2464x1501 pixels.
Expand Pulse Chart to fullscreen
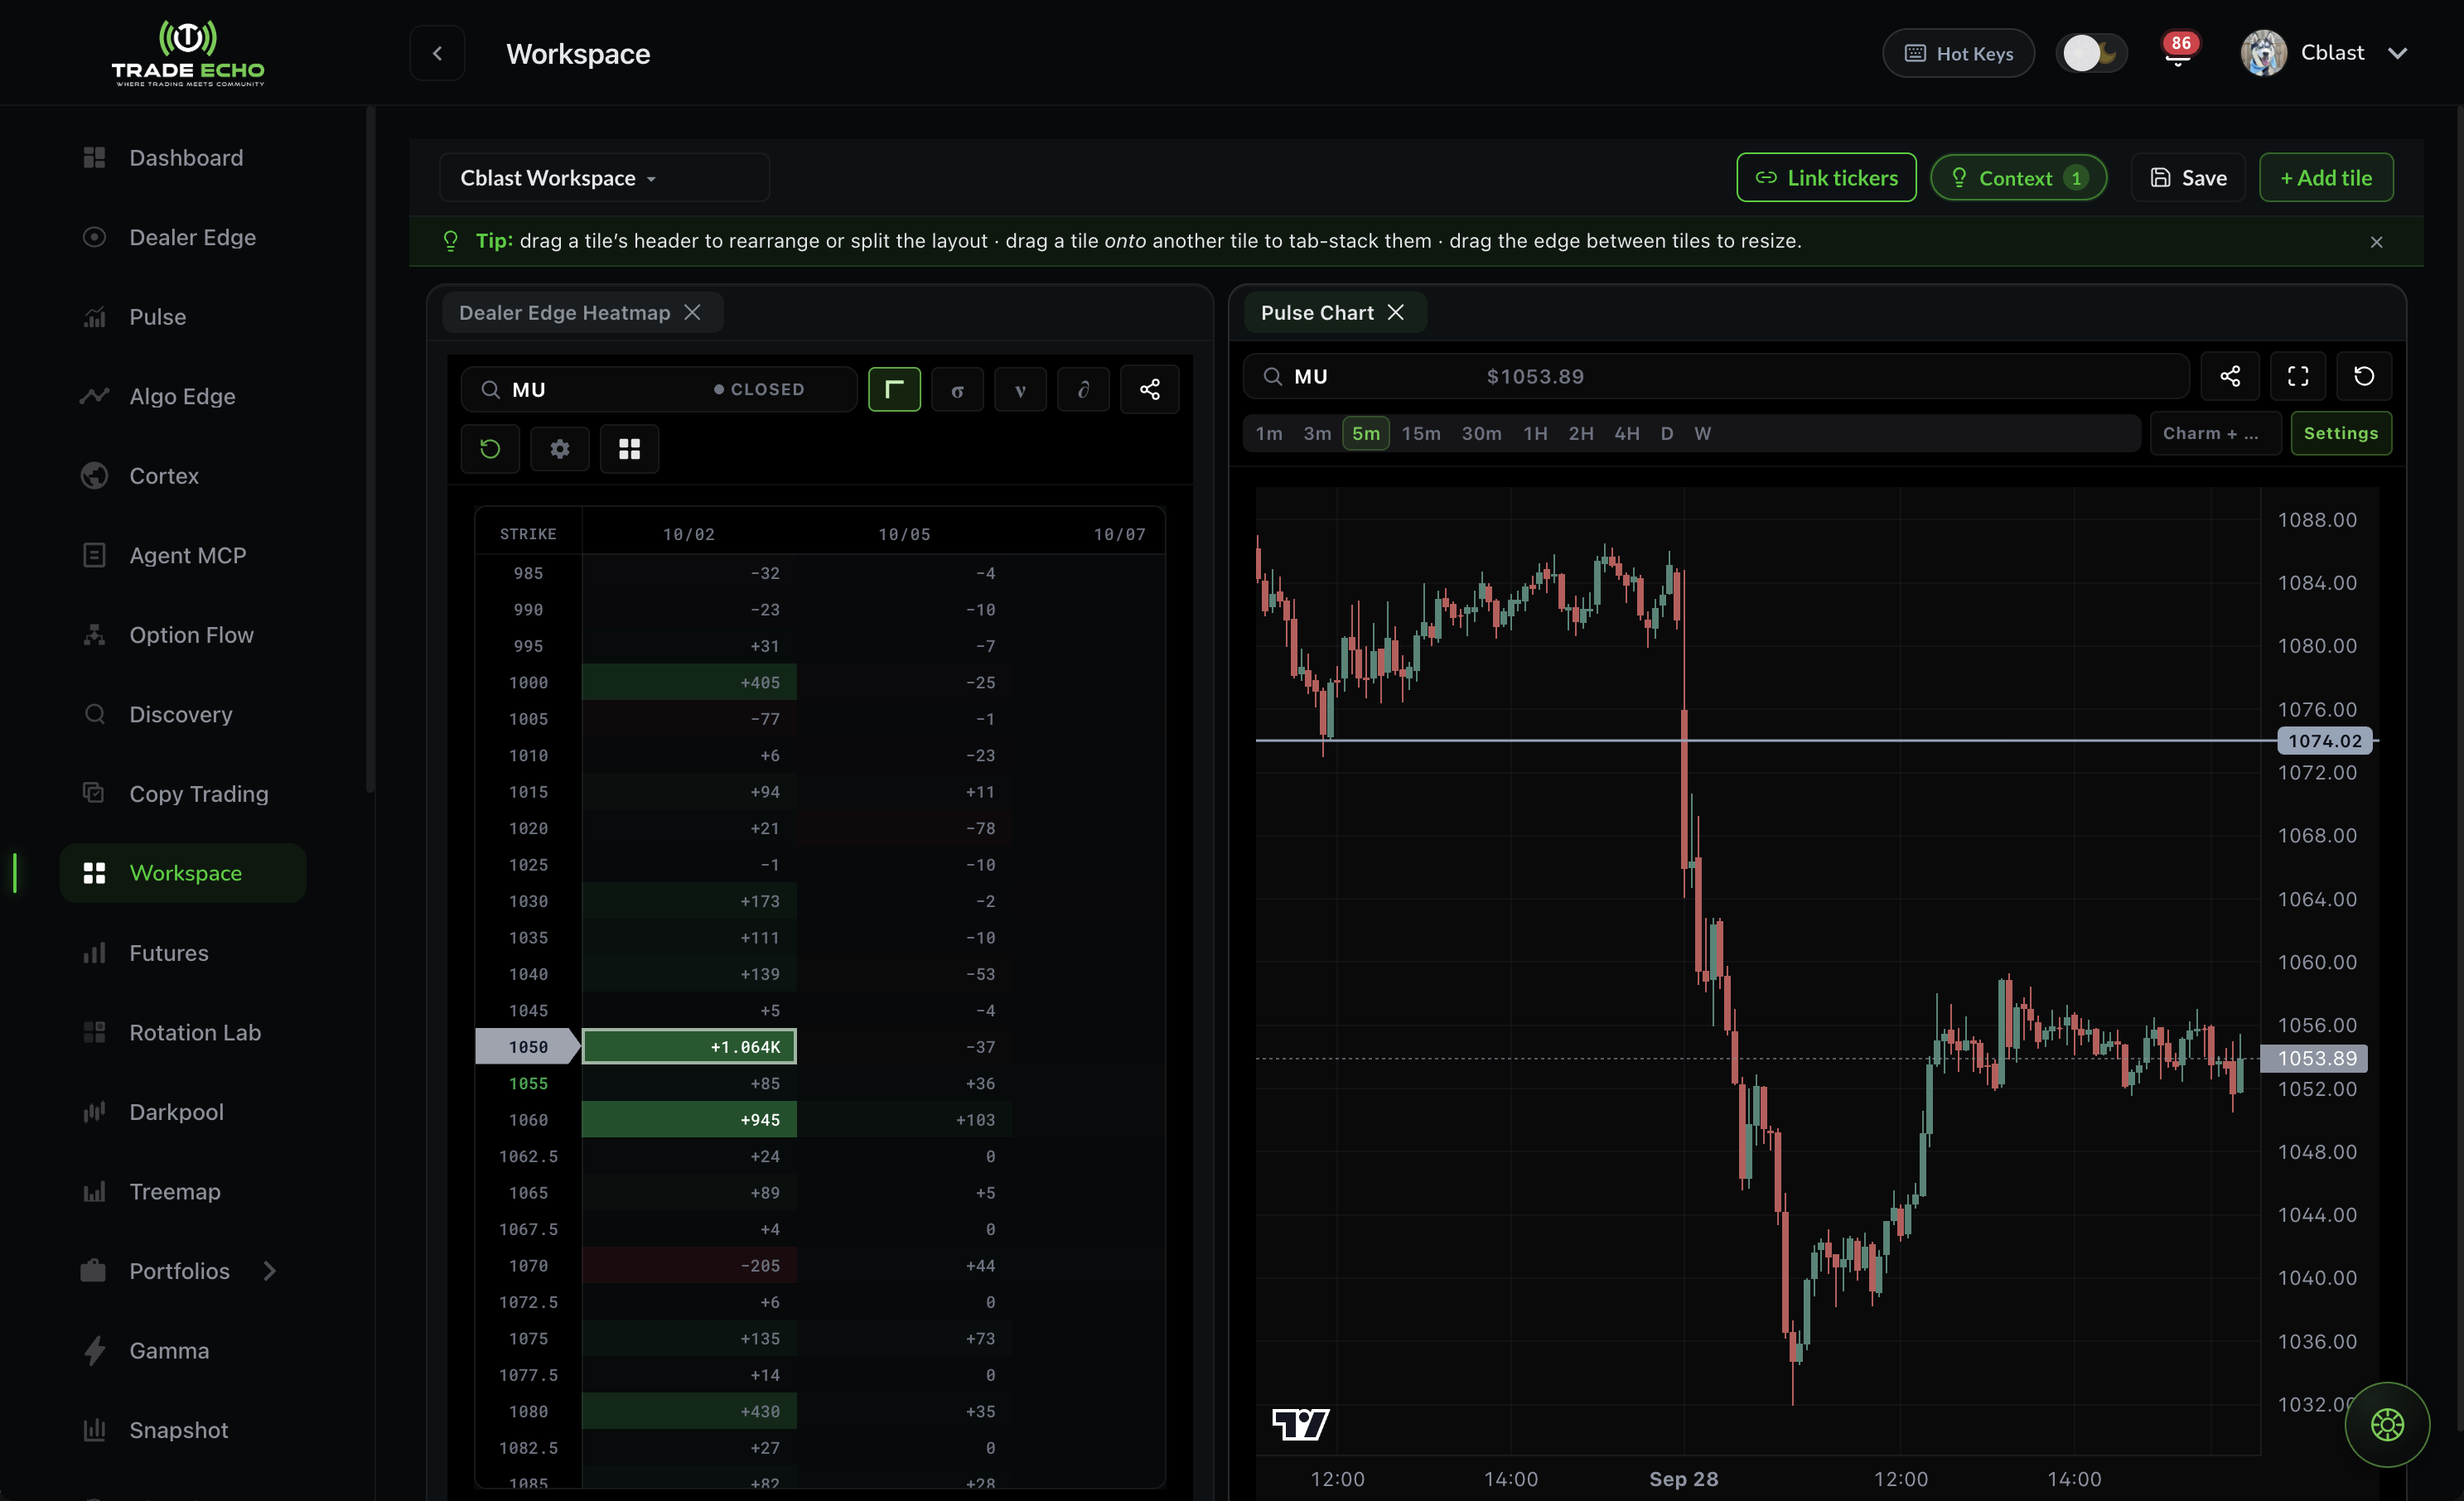pos(2298,376)
